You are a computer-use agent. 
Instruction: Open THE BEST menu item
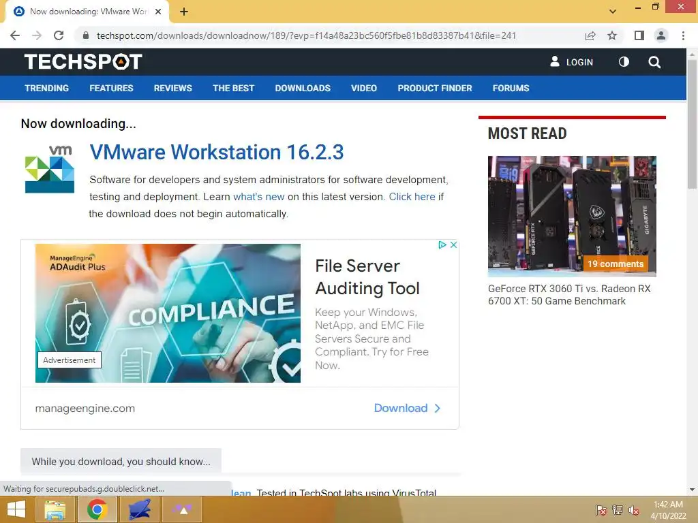[x=233, y=88]
